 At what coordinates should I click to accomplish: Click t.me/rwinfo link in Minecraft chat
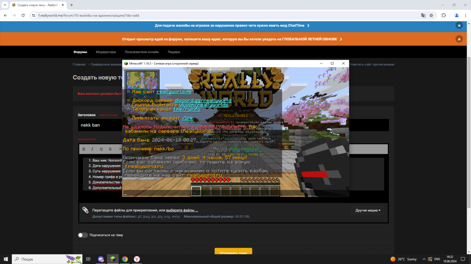point(187,109)
